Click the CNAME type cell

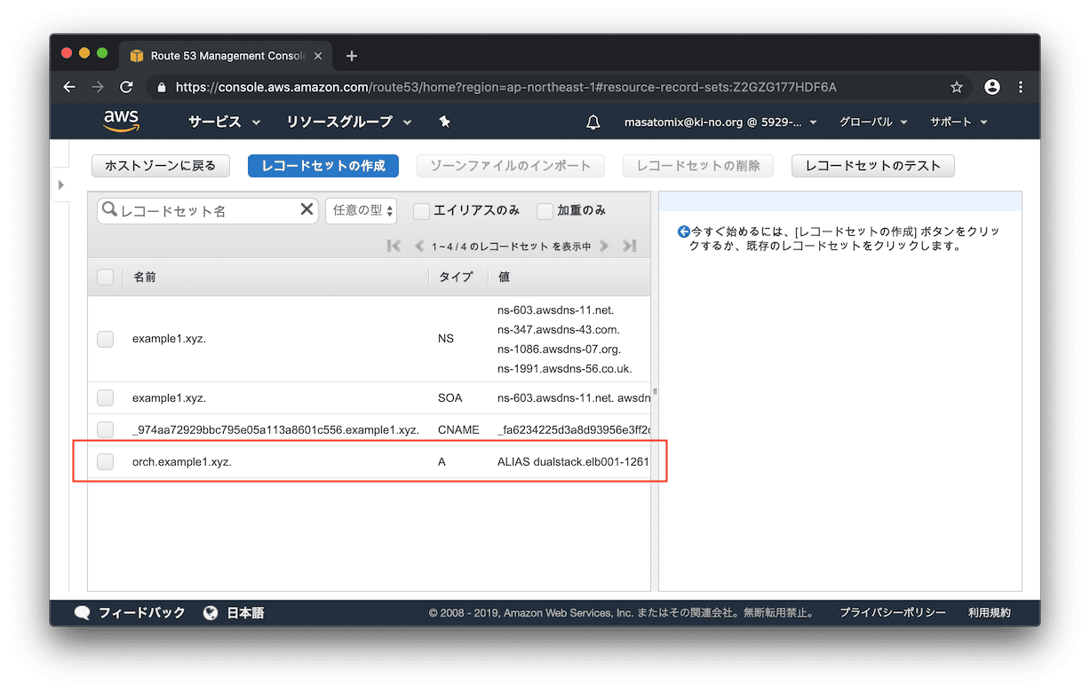pyautogui.click(x=458, y=430)
